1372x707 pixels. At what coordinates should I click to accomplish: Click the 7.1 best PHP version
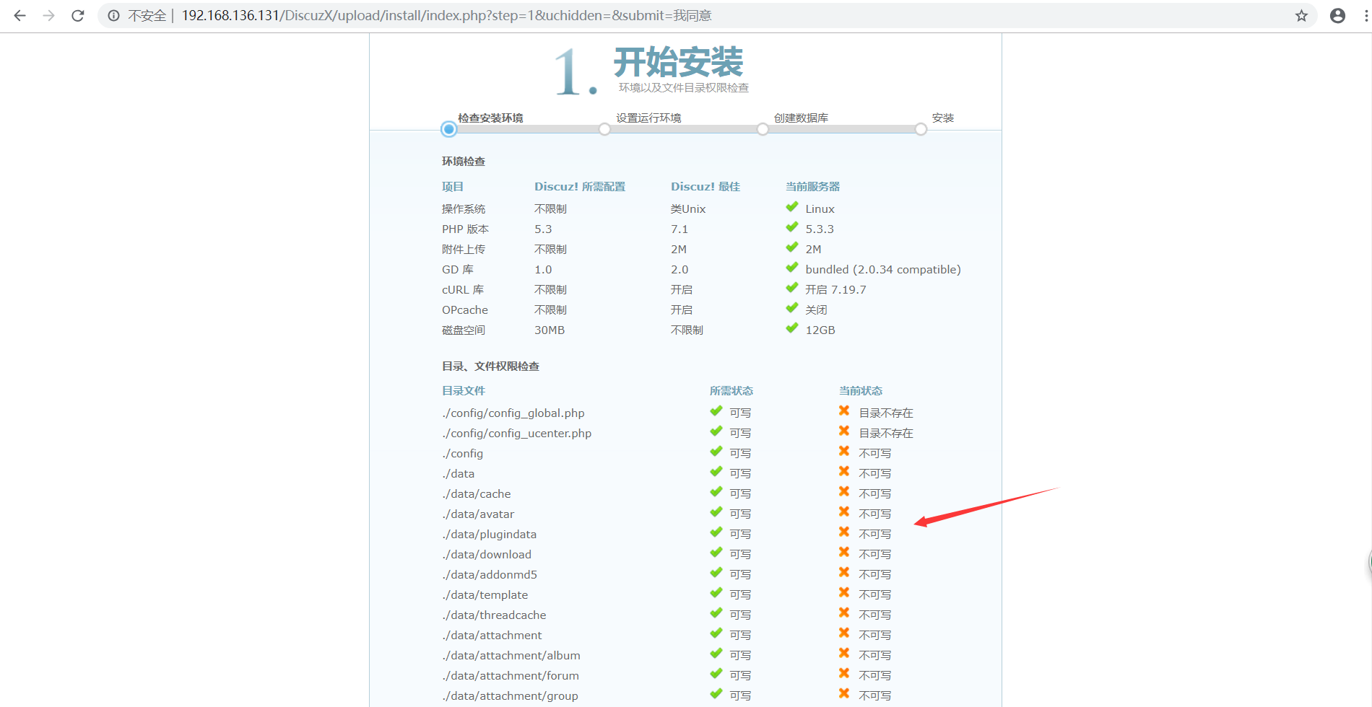tap(680, 229)
